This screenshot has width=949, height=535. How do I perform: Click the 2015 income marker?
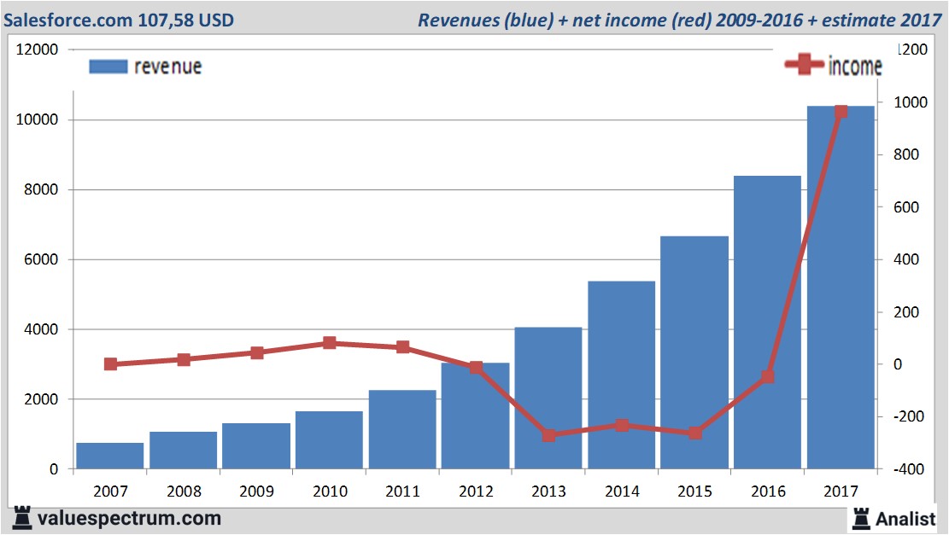pyautogui.click(x=694, y=433)
